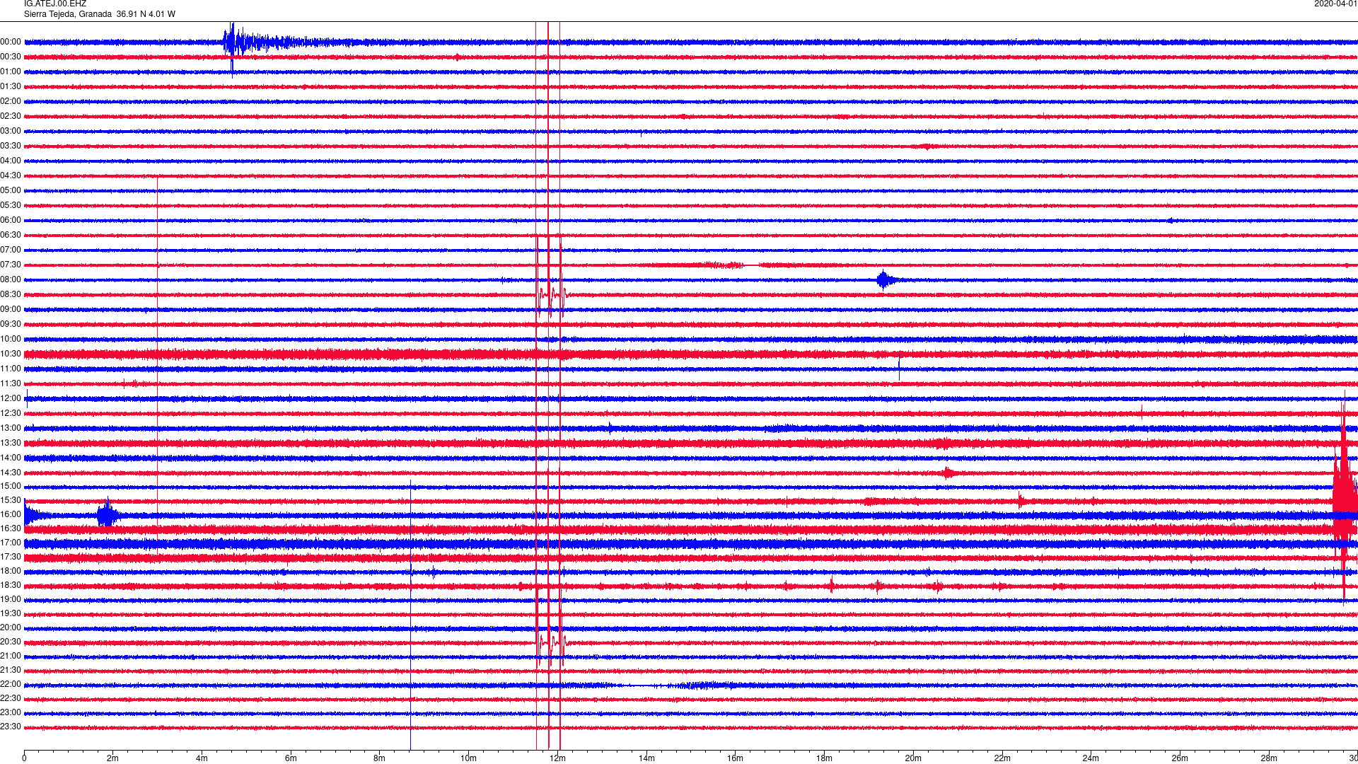
Task: Click the 24m tick on time axis
Action: (1091, 758)
